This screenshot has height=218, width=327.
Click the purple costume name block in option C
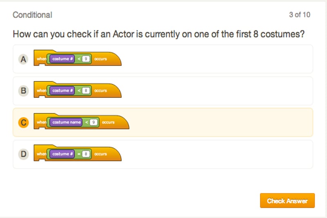pos(66,122)
